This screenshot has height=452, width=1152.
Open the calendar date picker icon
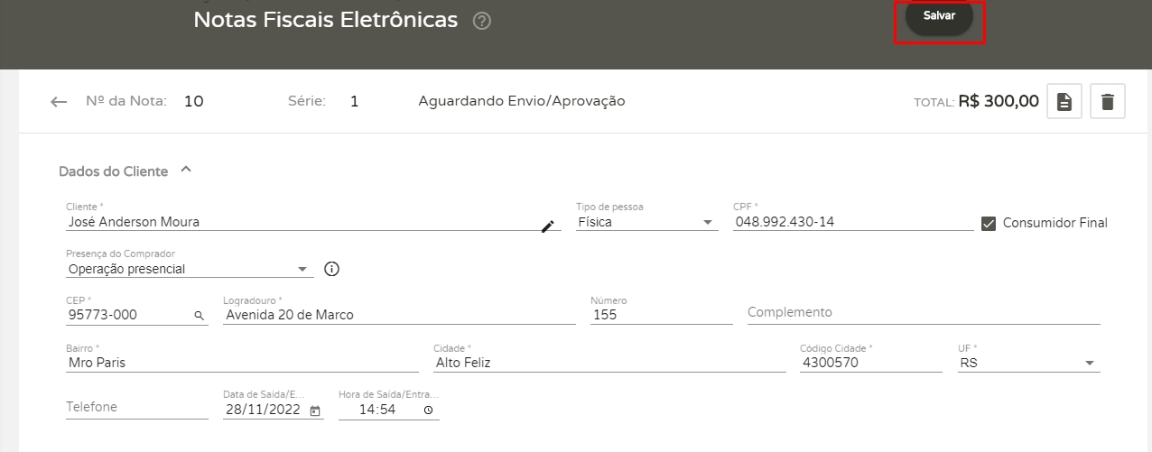pos(315,410)
